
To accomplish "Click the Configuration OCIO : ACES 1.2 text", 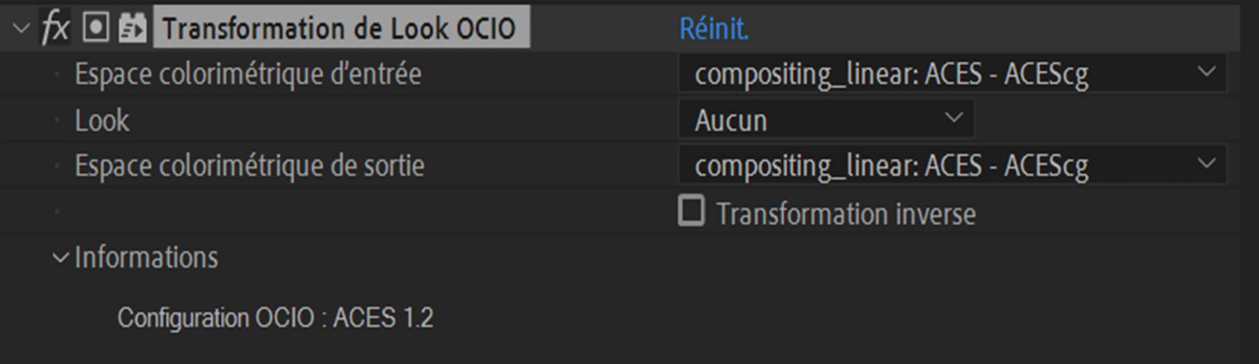I will (x=275, y=318).
